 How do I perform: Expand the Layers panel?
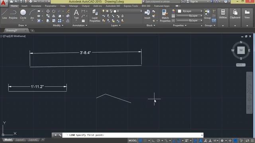(x=116, y=25)
